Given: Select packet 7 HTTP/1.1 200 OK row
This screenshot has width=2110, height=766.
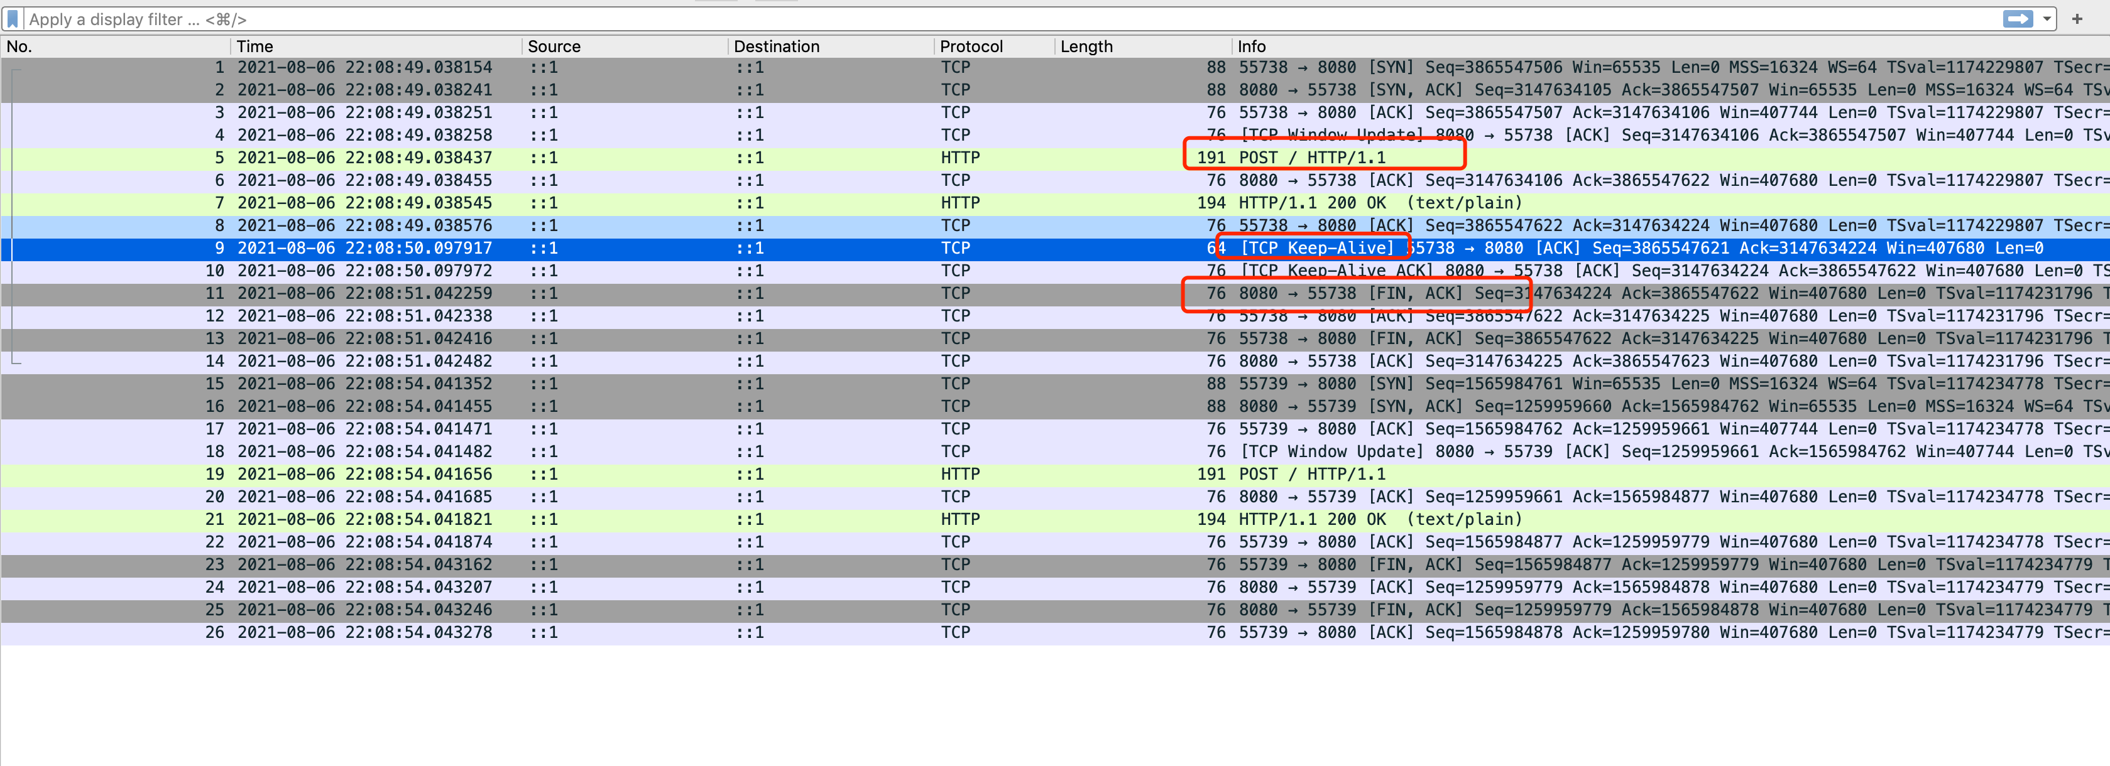Looking at the screenshot, I should pyautogui.click(x=1379, y=203).
